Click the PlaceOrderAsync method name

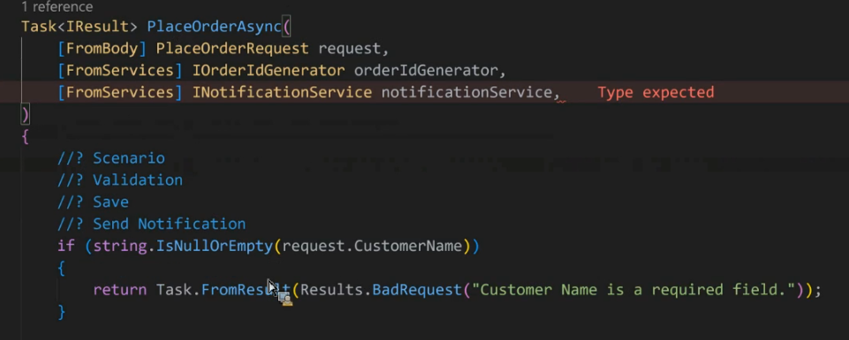point(215,26)
